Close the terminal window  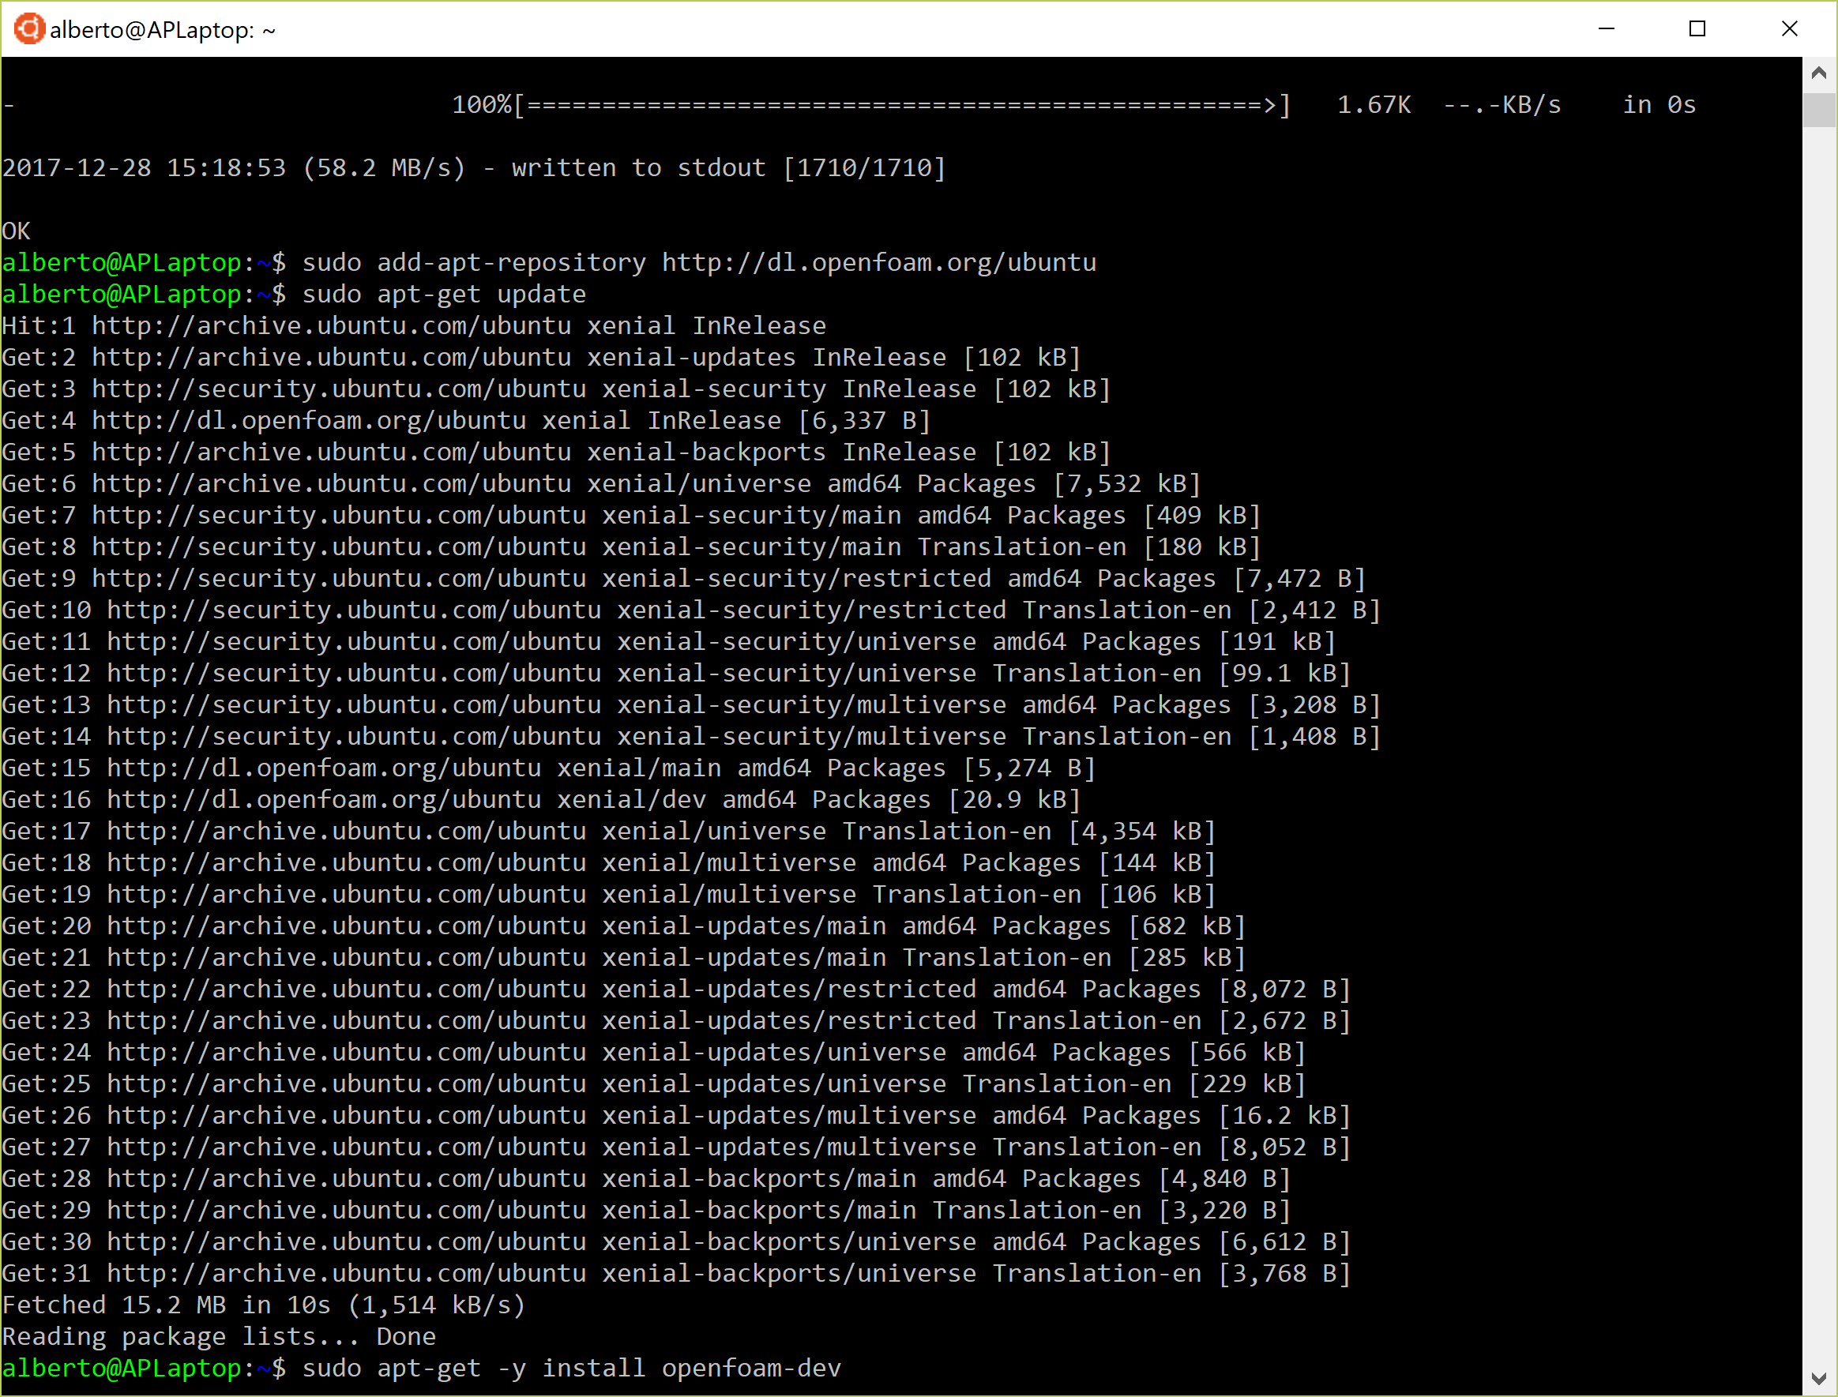(1789, 29)
